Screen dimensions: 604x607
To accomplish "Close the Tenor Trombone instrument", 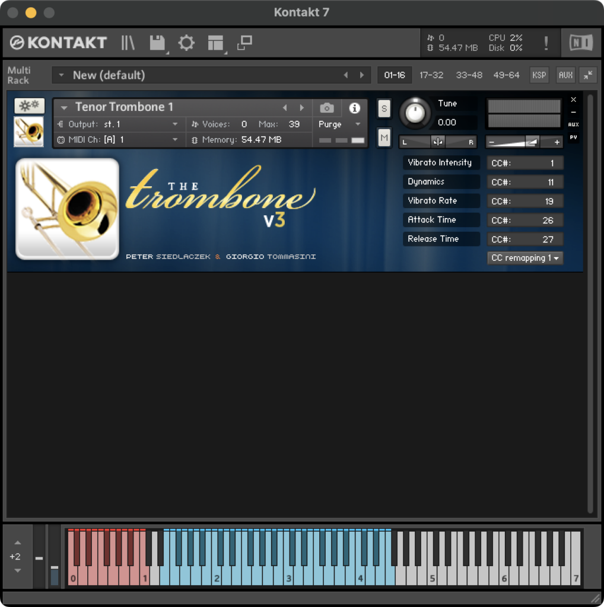I will pyautogui.click(x=573, y=100).
